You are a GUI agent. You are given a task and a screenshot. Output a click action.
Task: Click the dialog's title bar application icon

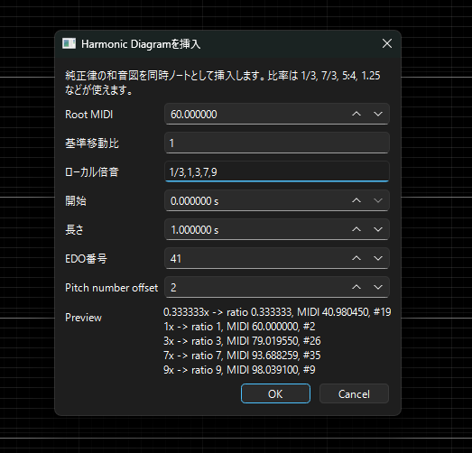(69, 43)
